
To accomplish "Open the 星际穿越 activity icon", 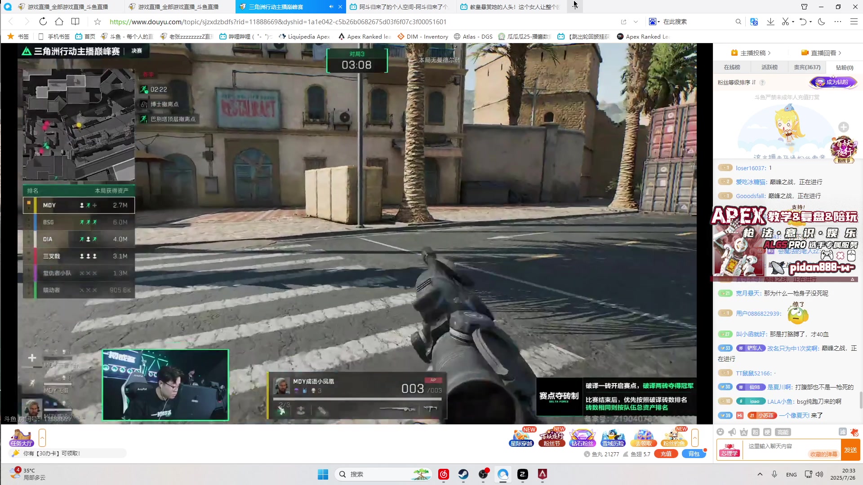I will tap(521, 438).
